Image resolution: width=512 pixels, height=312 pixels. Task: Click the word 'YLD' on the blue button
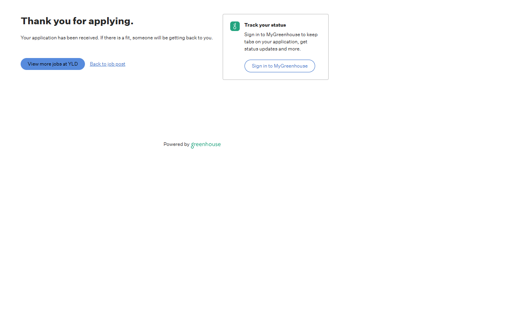tap(73, 64)
